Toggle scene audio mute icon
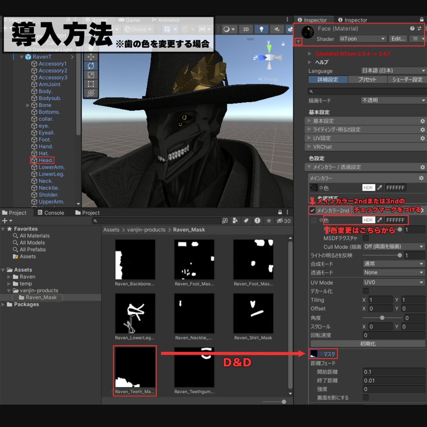This screenshot has height=427, width=427. 277,29
